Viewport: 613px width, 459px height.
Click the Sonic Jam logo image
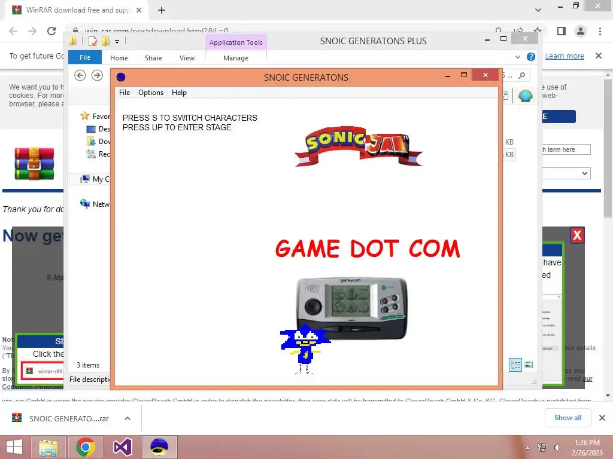coord(359,146)
